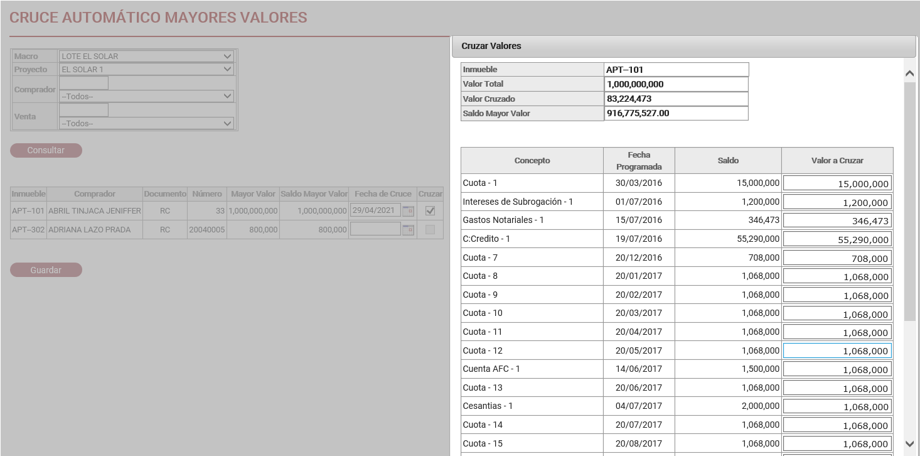Click the Fecha Programada column header
This screenshot has height=456, width=920.
point(639,161)
